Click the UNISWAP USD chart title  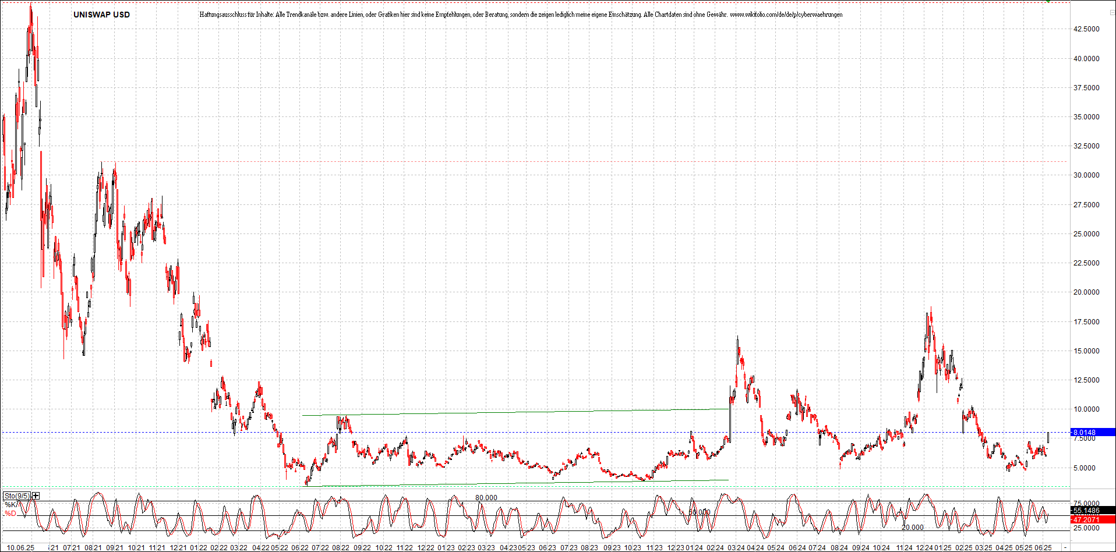[101, 15]
